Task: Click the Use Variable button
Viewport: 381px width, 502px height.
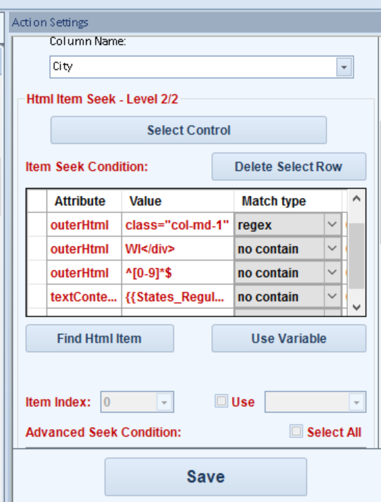Action: (289, 338)
